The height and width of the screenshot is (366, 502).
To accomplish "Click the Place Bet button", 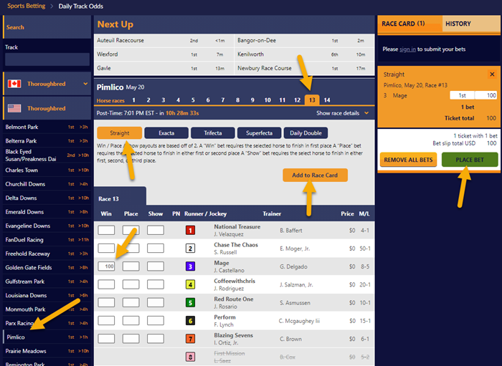I will 470,160.
